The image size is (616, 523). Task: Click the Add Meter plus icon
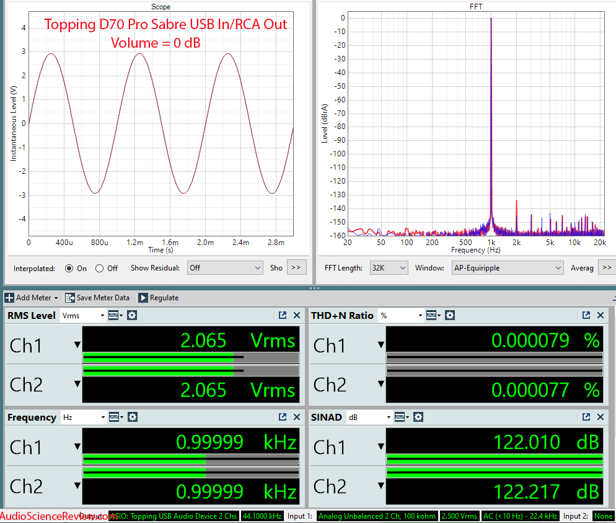coord(9,298)
